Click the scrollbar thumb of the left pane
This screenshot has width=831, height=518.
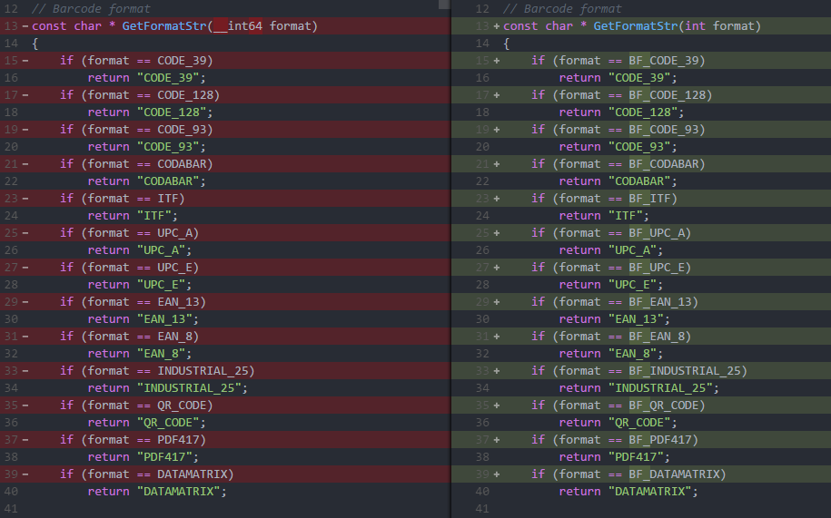click(444, 5)
